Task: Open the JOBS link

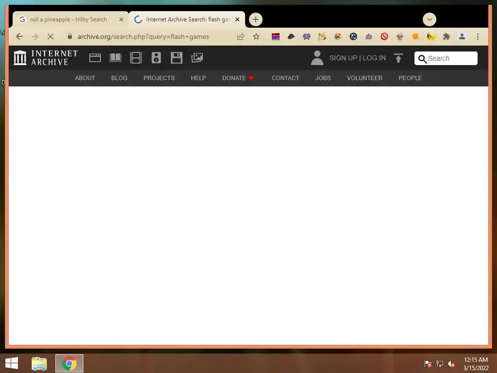Action: pyautogui.click(x=323, y=78)
